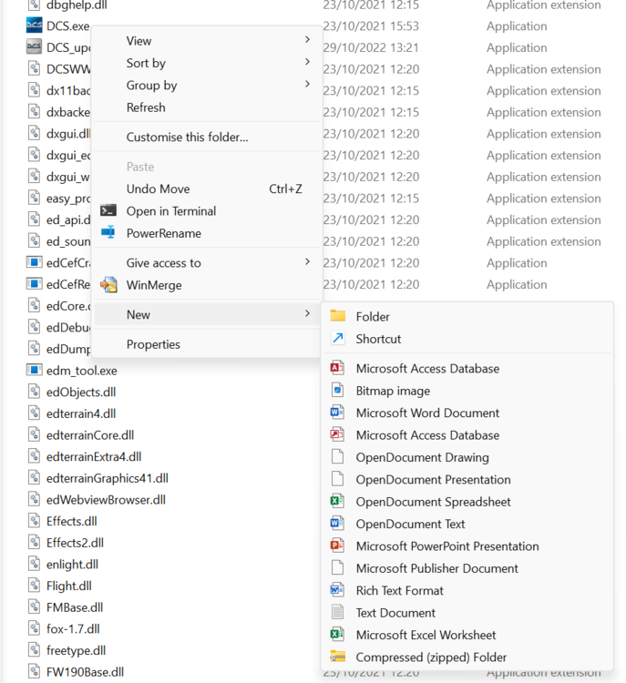Click the Bitmap image icon
The image size is (626, 683).
tap(338, 391)
